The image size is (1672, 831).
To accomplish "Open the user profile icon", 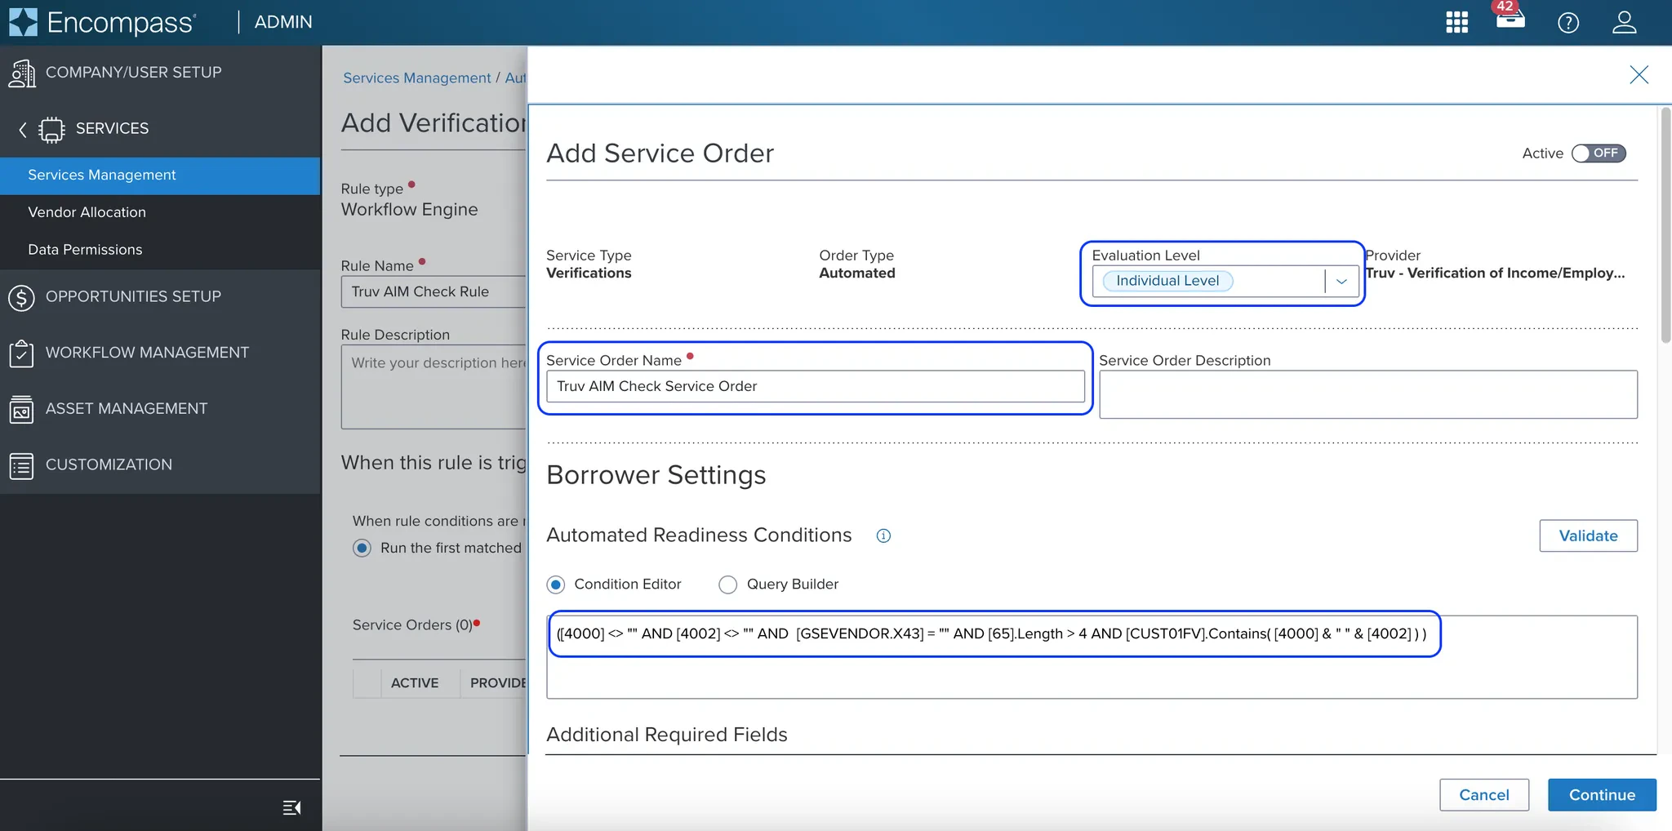I will tap(1625, 24).
